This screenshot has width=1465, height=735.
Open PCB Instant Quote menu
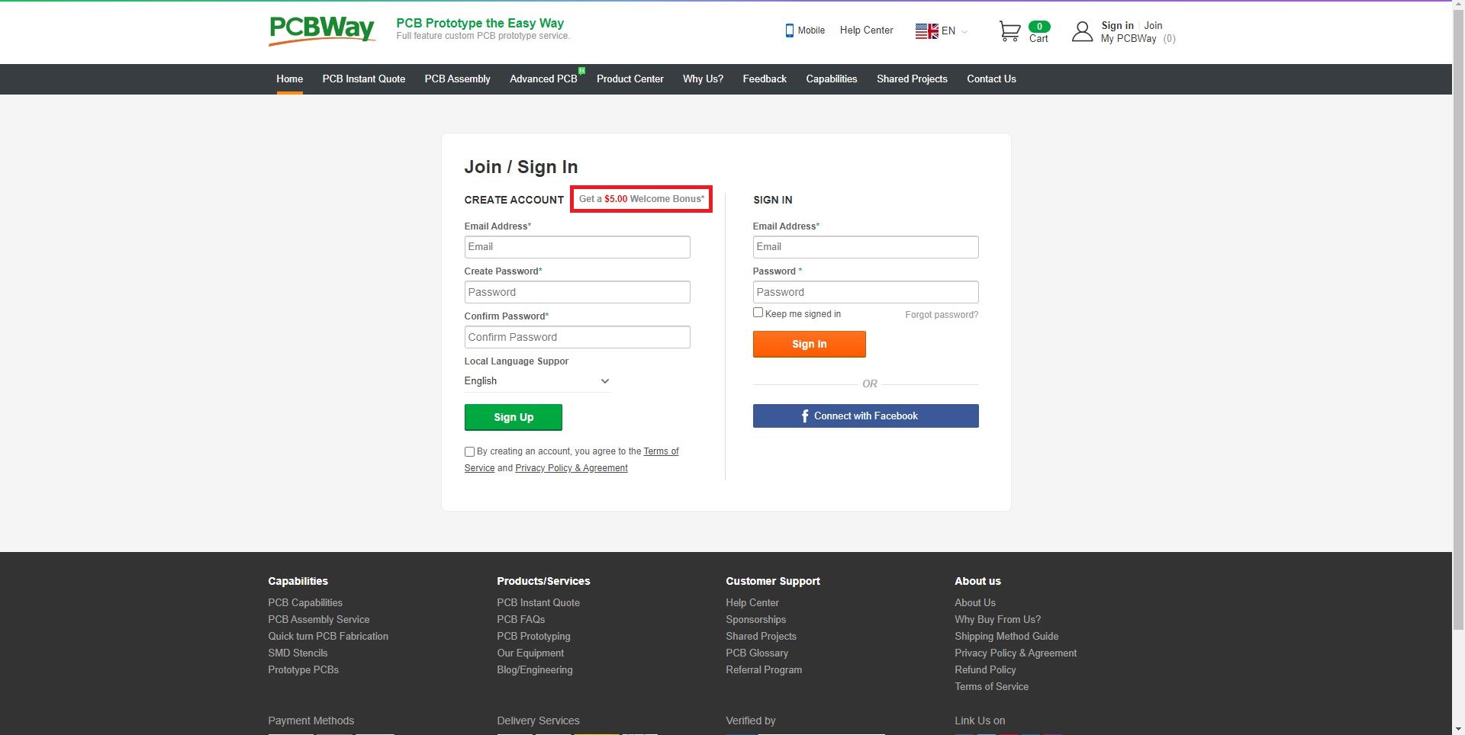(363, 79)
